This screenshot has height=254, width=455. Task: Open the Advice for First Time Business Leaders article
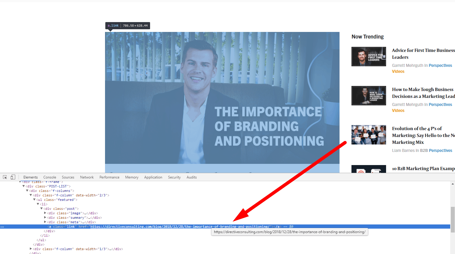point(423,54)
